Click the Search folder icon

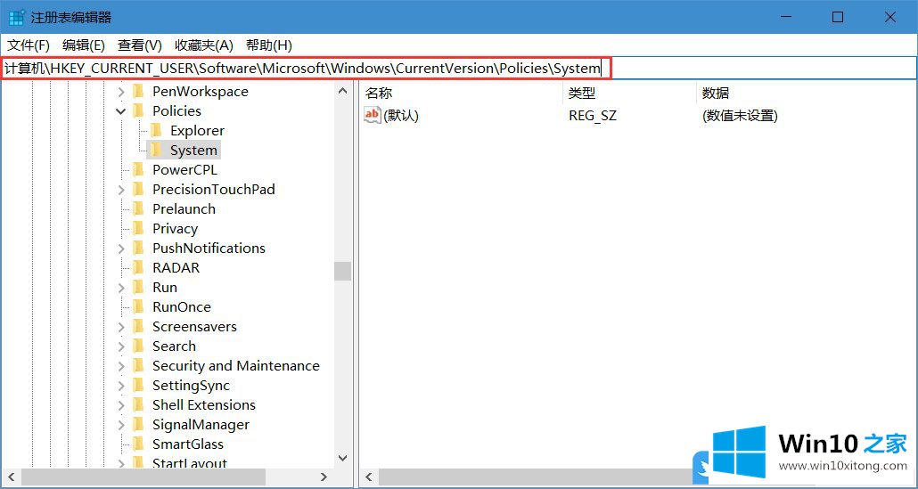pyautogui.click(x=138, y=346)
